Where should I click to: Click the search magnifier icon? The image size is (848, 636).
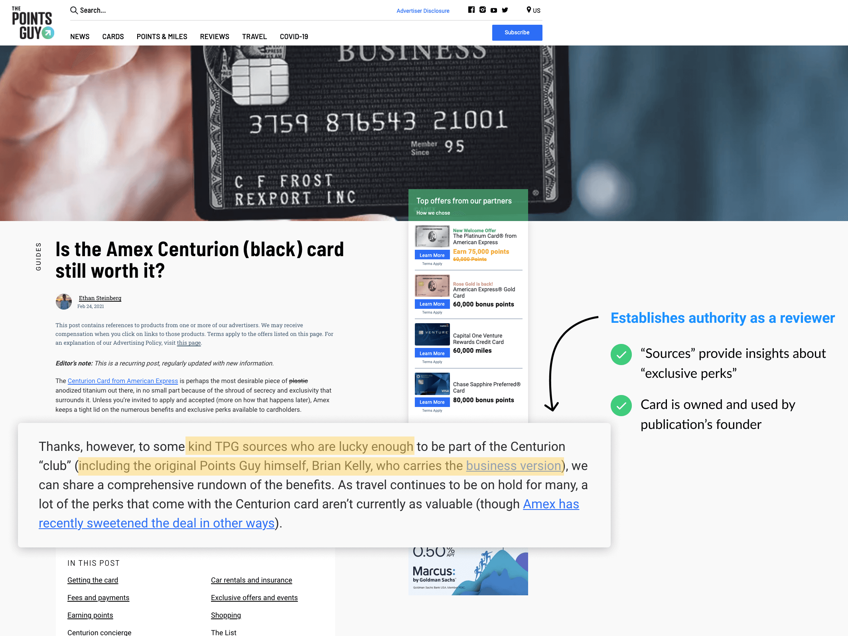pos(73,9)
